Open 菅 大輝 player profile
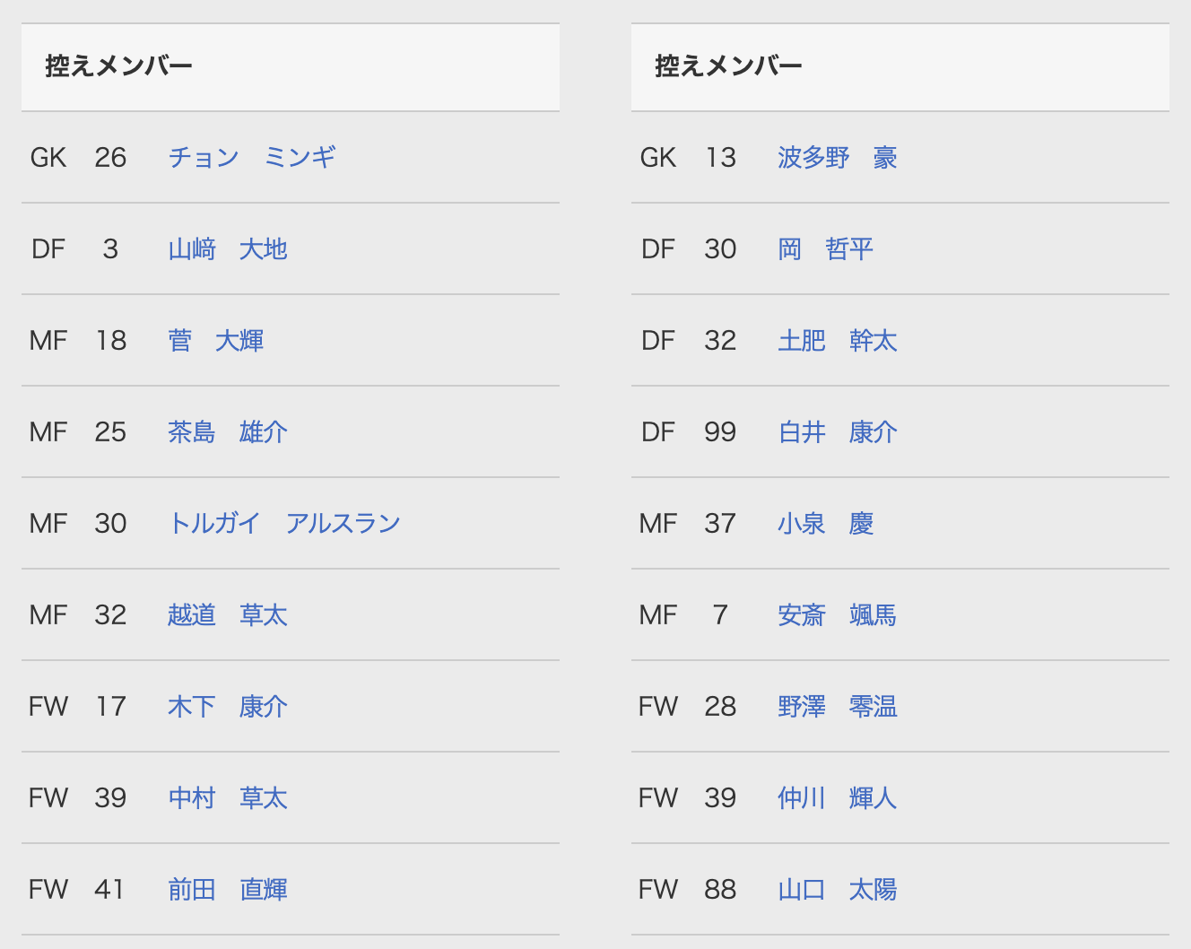 (x=215, y=341)
